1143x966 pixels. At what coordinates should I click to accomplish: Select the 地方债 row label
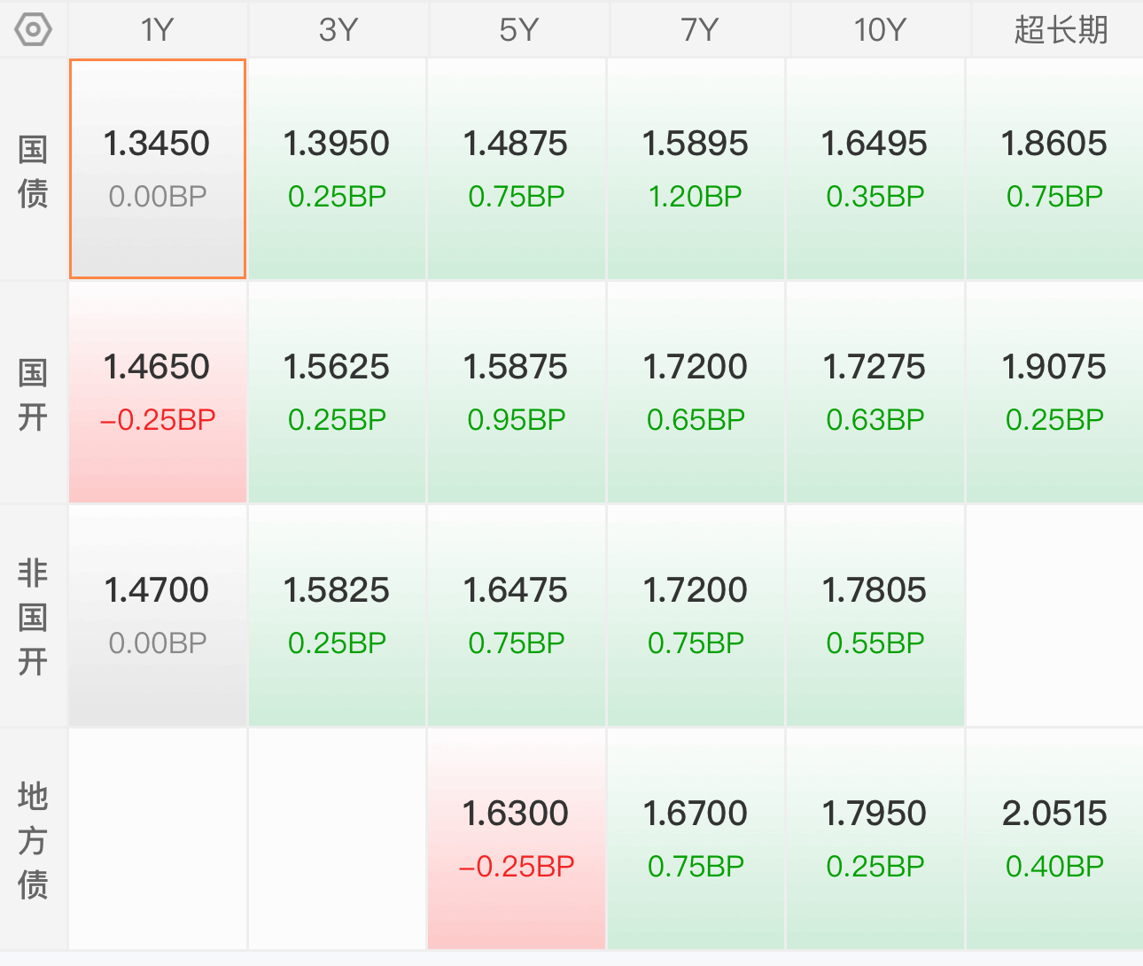pyautogui.click(x=33, y=839)
